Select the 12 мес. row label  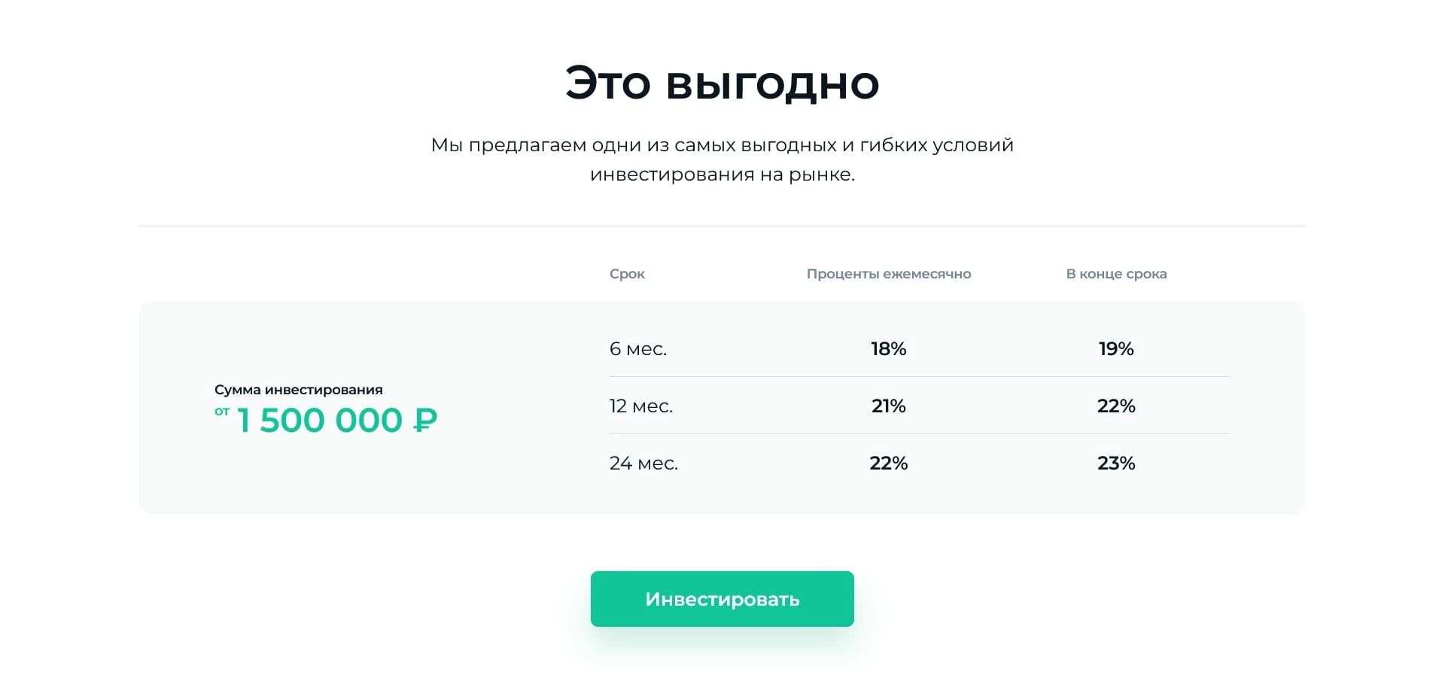coord(640,406)
